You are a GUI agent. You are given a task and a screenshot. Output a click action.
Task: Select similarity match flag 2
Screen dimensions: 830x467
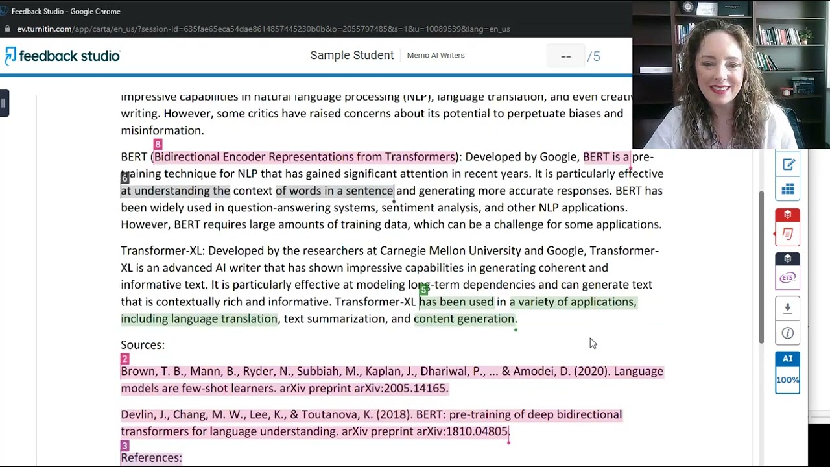(125, 359)
